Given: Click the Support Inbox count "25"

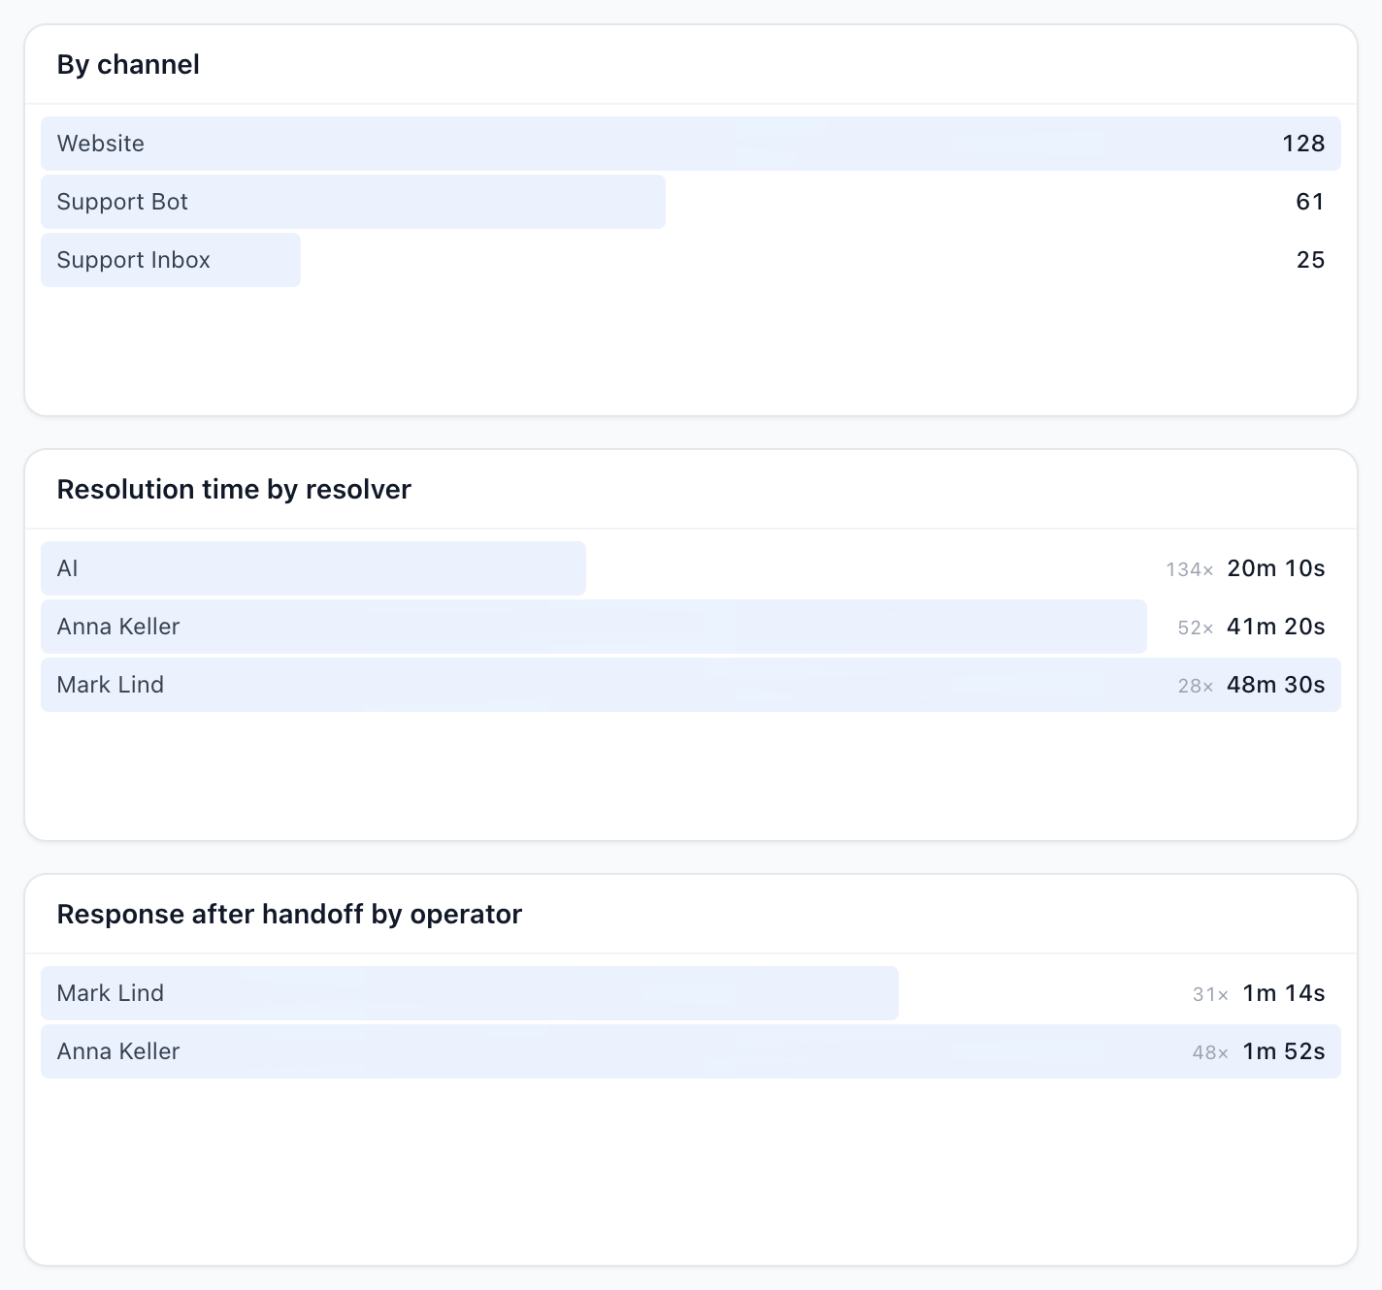Looking at the screenshot, I should tap(1310, 260).
